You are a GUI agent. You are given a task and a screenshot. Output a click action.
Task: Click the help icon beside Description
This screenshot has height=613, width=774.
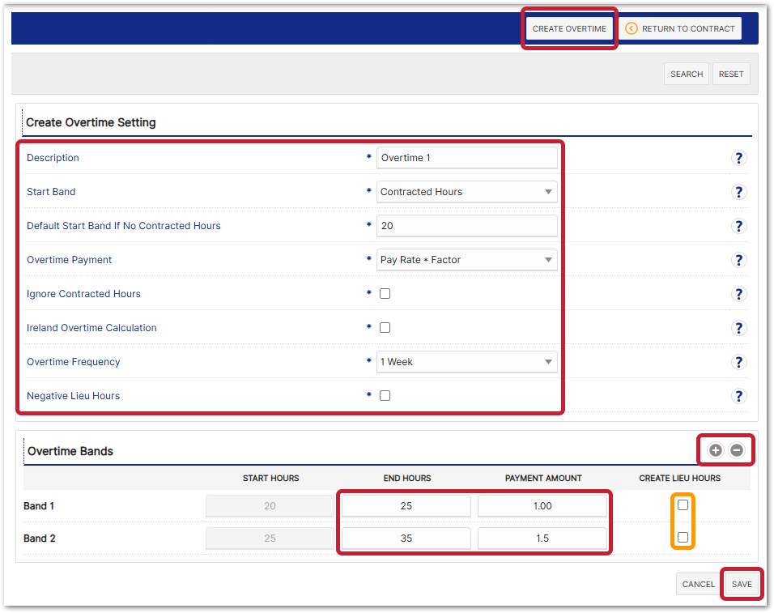[x=738, y=158]
